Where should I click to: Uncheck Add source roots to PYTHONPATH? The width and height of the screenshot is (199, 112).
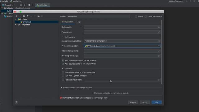(63, 64)
